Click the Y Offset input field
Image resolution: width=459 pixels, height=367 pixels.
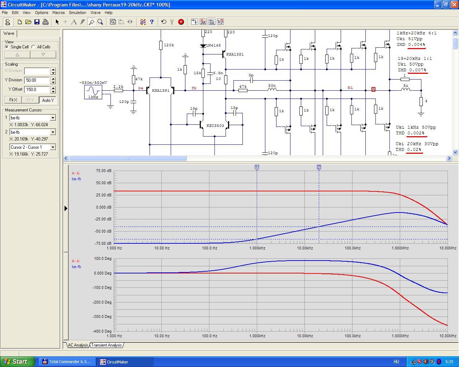(37, 90)
